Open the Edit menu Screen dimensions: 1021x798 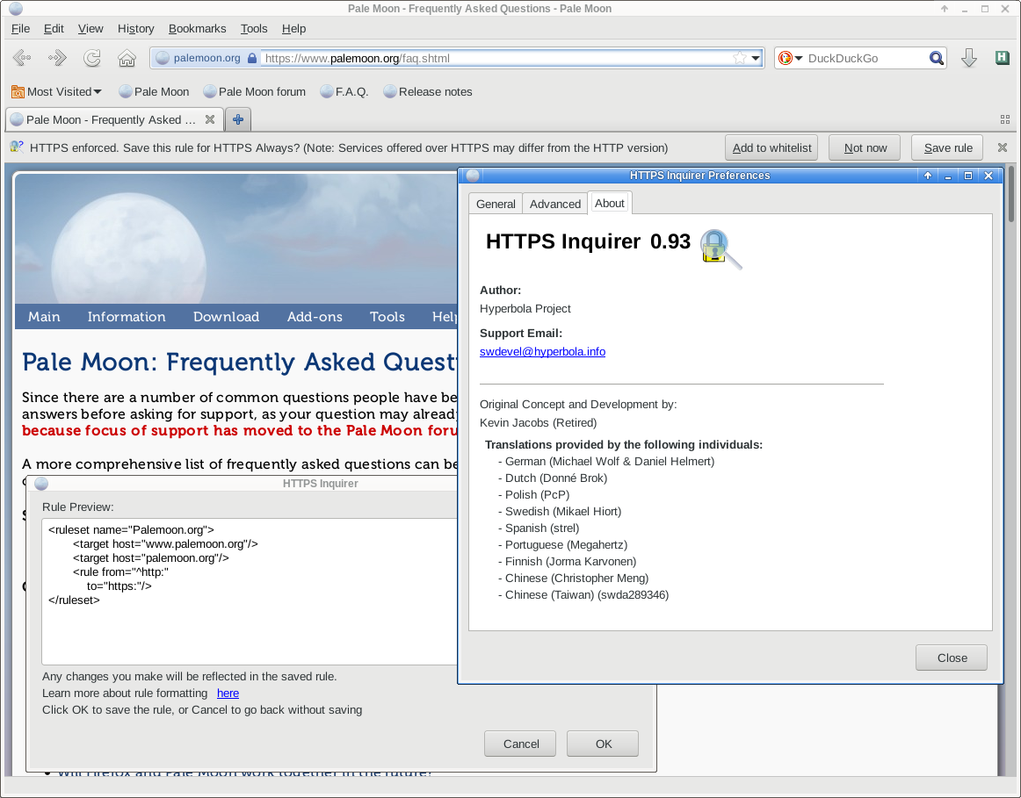pyautogui.click(x=54, y=29)
